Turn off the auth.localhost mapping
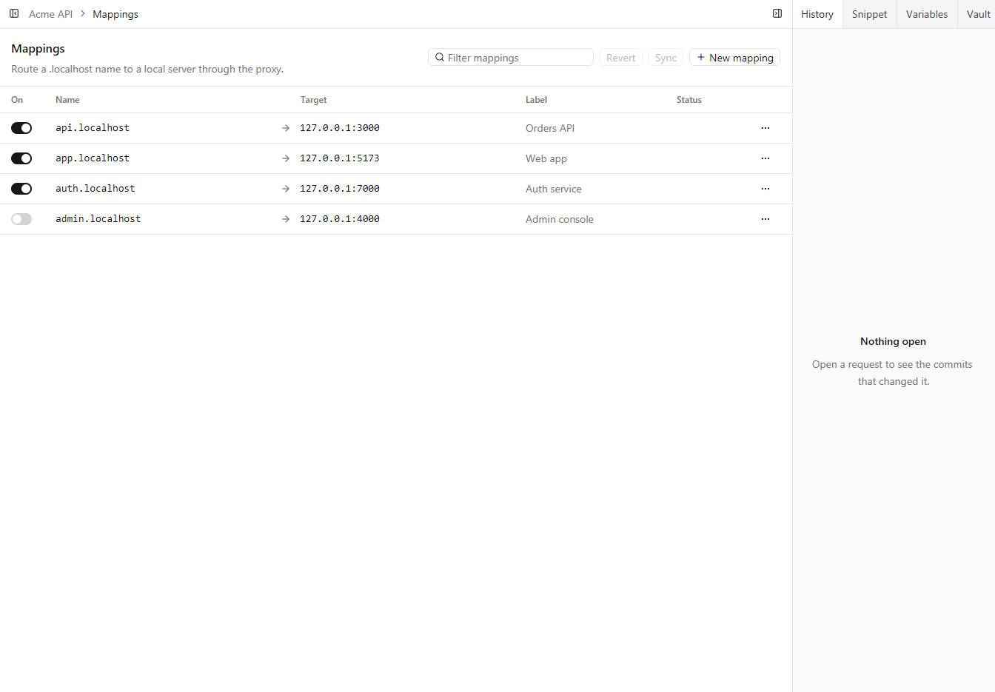The image size is (995, 692). pyautogui.click(x=21, y=189)
